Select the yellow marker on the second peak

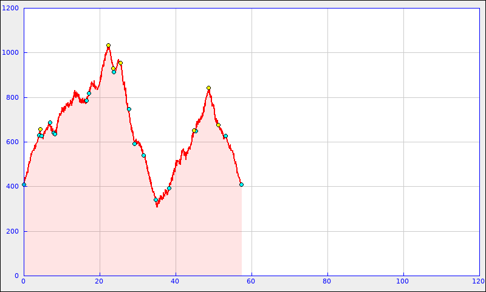tap(208, 88)
